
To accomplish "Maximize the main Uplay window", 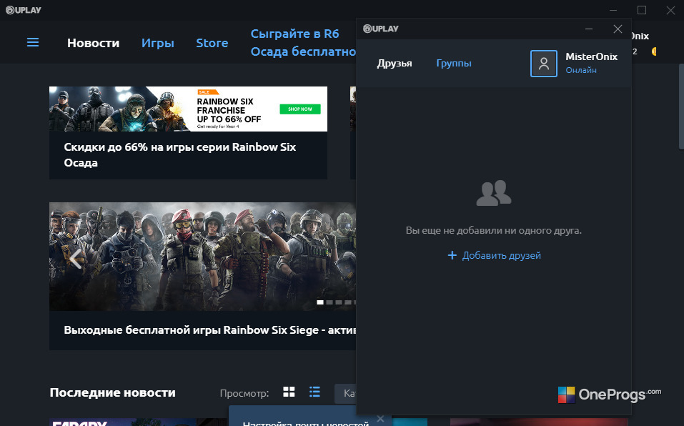I will click(x=642, y=10).
